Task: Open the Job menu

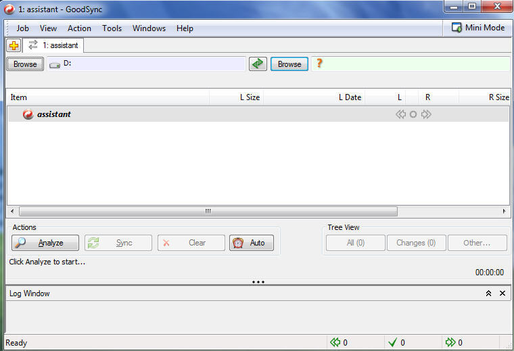Action: (22, 28)
